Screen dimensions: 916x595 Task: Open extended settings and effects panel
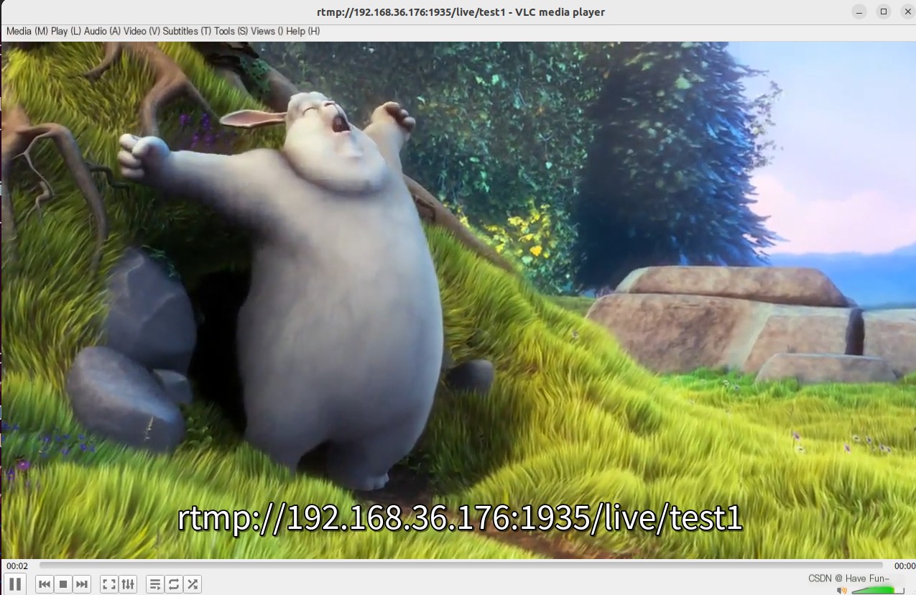(128, 584)
